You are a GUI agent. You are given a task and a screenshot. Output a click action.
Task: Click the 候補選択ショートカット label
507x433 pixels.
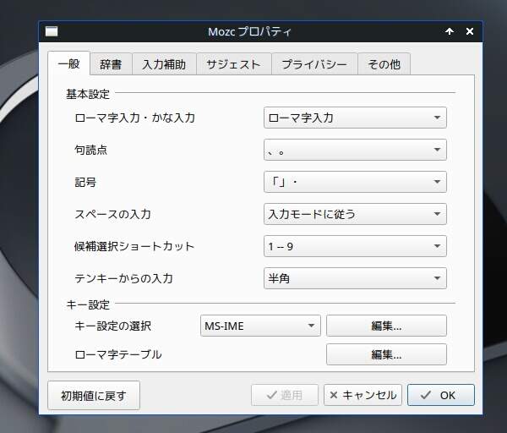pyautogui.click(x=134, y=246)
